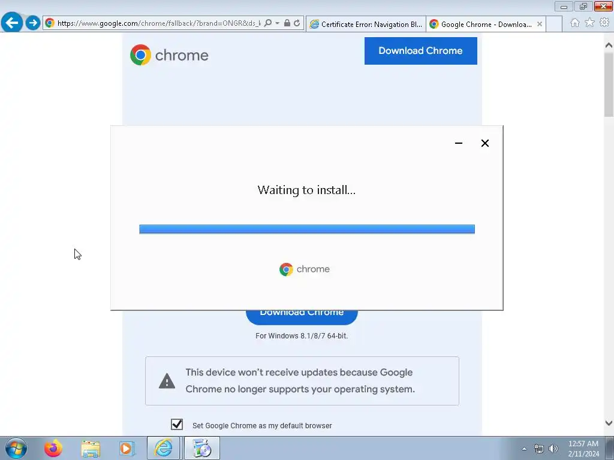Select Internet Explorer taskbar button

[x=163, y=448]
